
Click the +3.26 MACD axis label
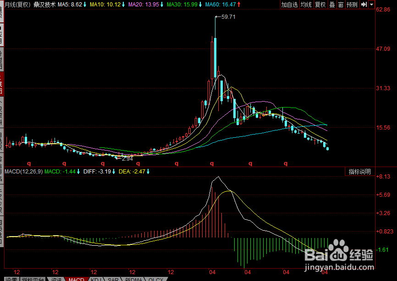383,213
